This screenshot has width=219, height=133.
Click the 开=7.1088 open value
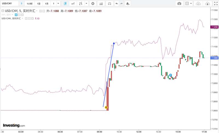point(53,11)
